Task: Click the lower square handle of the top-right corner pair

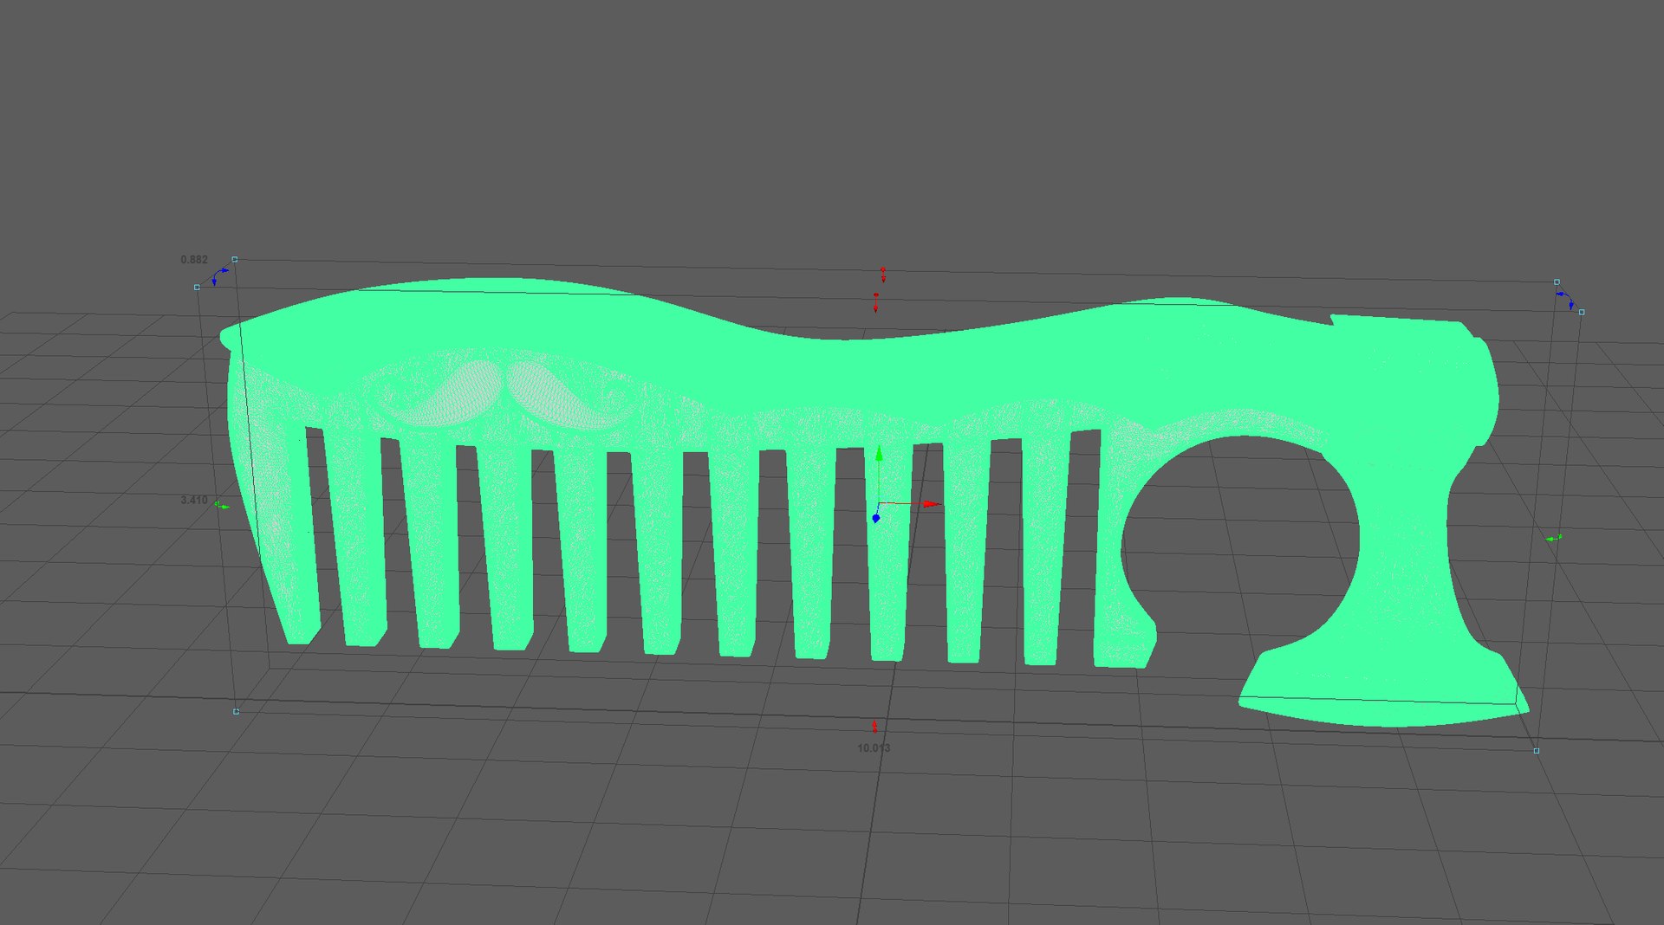Action: [1582, 312]
